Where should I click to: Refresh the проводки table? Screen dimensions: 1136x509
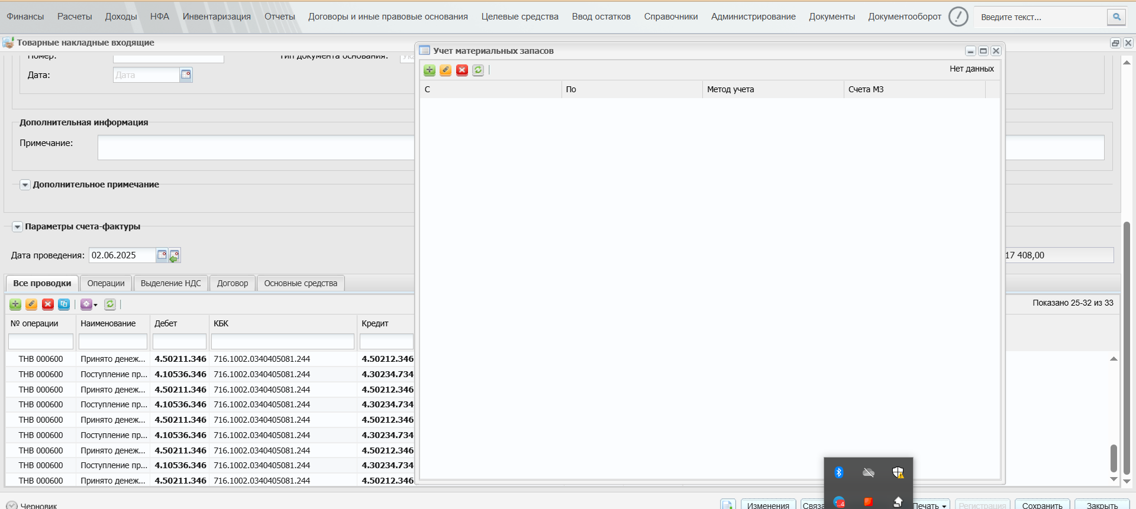pos(110,304)
